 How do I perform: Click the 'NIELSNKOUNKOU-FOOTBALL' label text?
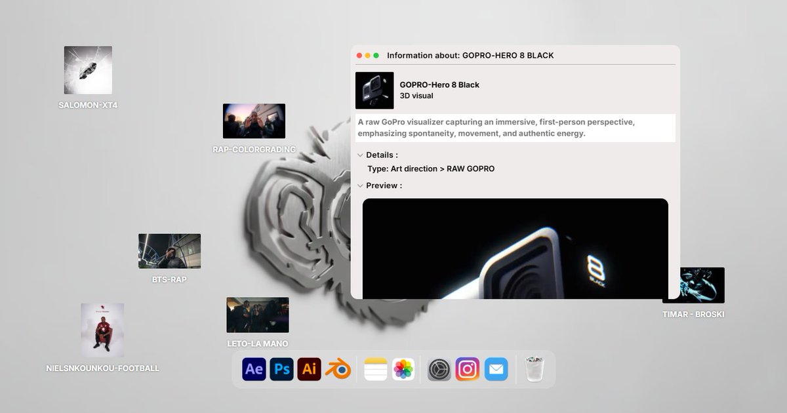point(102,368)
